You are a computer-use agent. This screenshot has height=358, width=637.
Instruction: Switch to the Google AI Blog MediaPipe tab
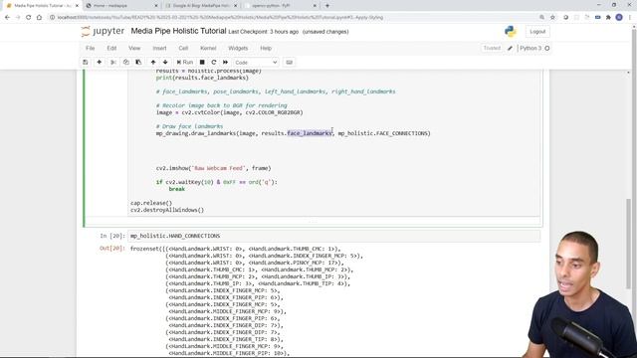201,6
